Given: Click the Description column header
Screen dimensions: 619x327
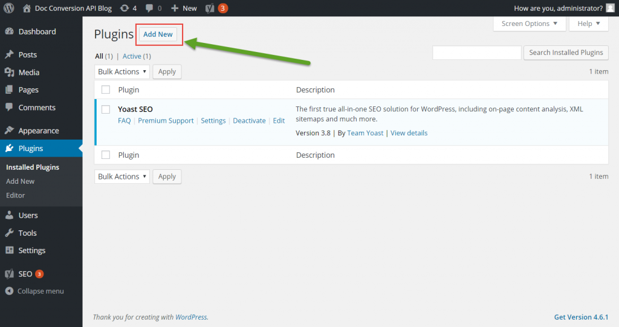Looking at the screenshot, I should [316, 89].
